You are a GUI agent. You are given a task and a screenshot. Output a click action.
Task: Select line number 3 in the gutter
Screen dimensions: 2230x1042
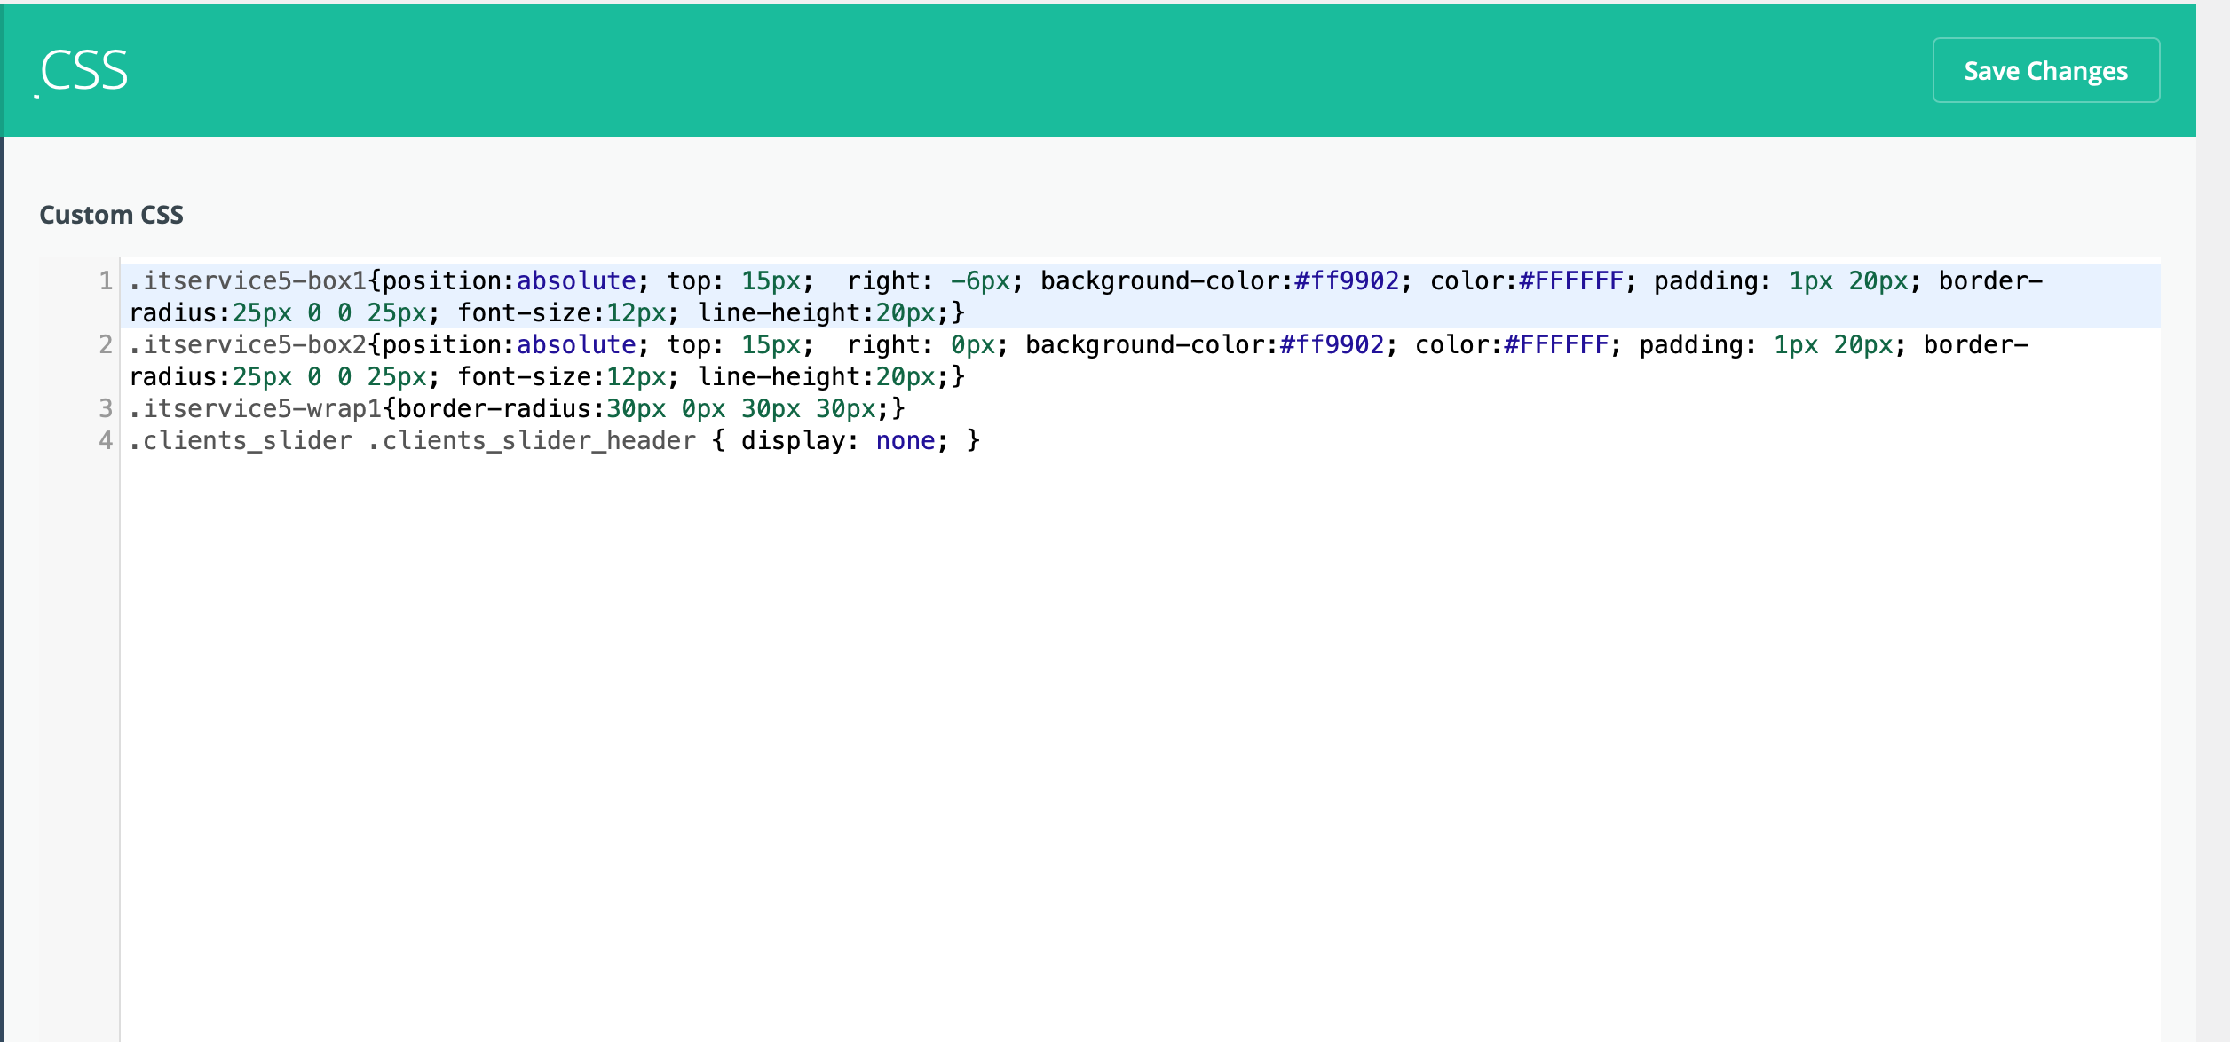click(x=106, y=408)
